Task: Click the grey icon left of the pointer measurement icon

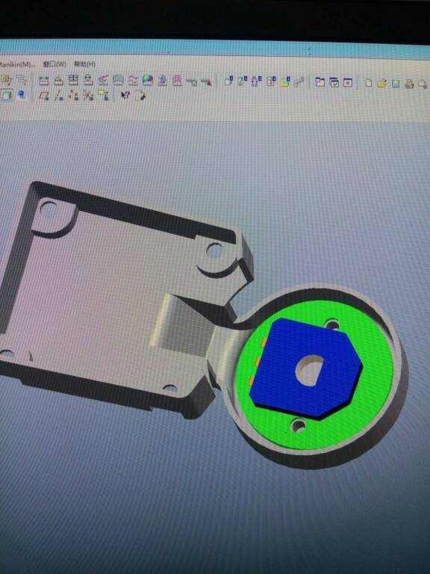Action: point(192,81)
